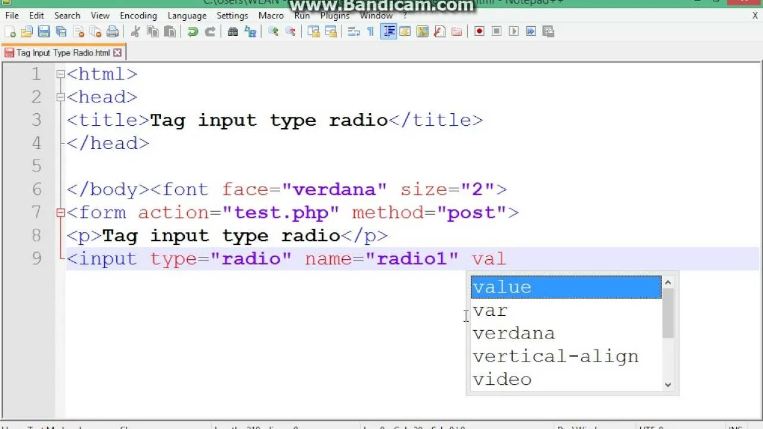Place cursor in the title text on line 3
The image size is (763, 429).
[x=269, y=120]
